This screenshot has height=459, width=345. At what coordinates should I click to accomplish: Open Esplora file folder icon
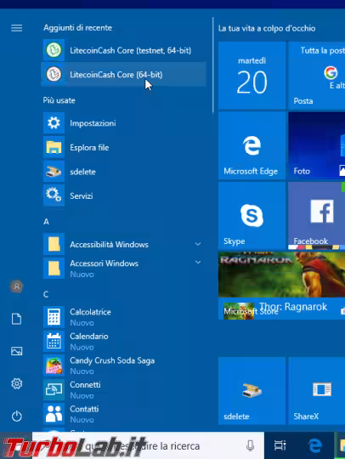[x=54, y=147]
